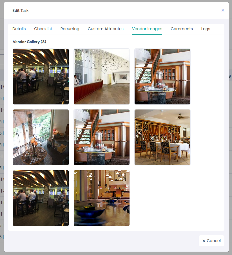Close the Edit Task dialog with X icon
The image size is (232, 255).
coord(223,10)
